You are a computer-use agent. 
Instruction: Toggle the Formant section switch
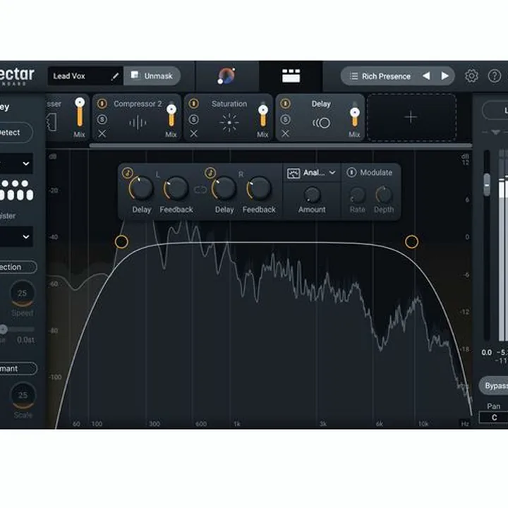(x=18, y=369)
